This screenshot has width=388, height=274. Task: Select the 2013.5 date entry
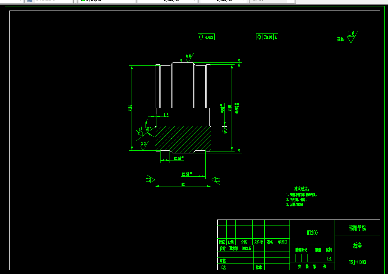point(246,248)
